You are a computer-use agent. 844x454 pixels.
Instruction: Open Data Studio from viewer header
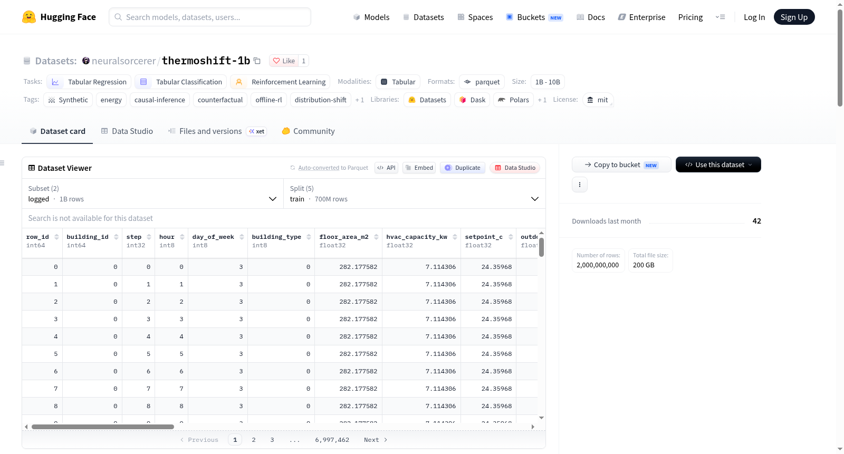click(515, 168)
